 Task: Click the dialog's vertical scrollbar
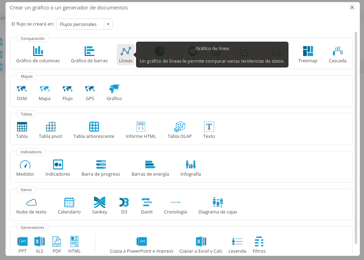(x=356, y=136)
